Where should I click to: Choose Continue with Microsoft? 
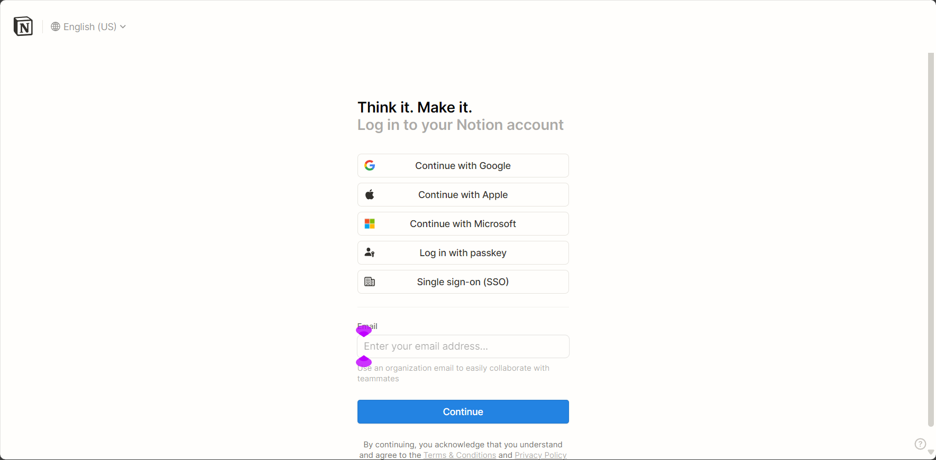click(463, 223)
